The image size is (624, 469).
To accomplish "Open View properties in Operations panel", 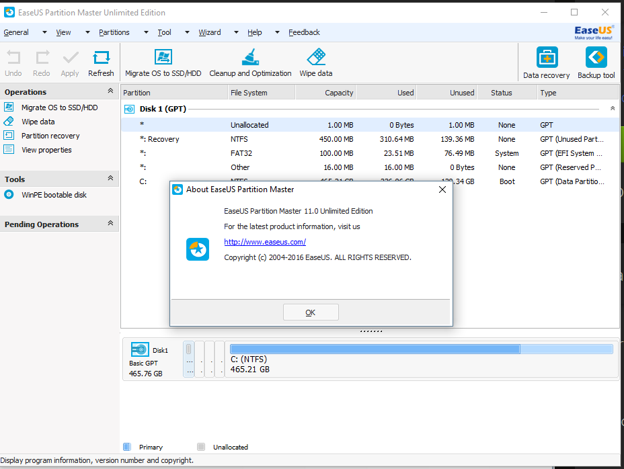I will pyautogui.click(x=46, y=150).
